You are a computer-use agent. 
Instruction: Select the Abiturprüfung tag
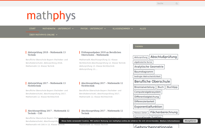(x=141, y=57)
